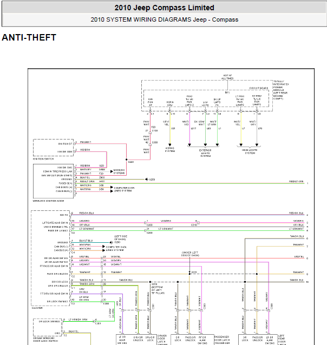The image size is (327, 345).
Task: Click the "STP LP FD" output in power module
Action: coord(205,104)
